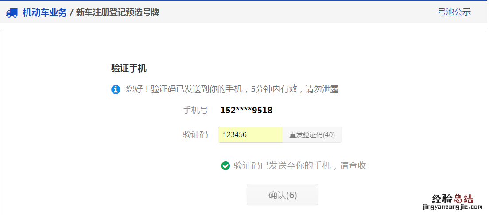This screenshot has height=215, width=489.
Task: Click the countdown number on the resend button
Action: 329,135
